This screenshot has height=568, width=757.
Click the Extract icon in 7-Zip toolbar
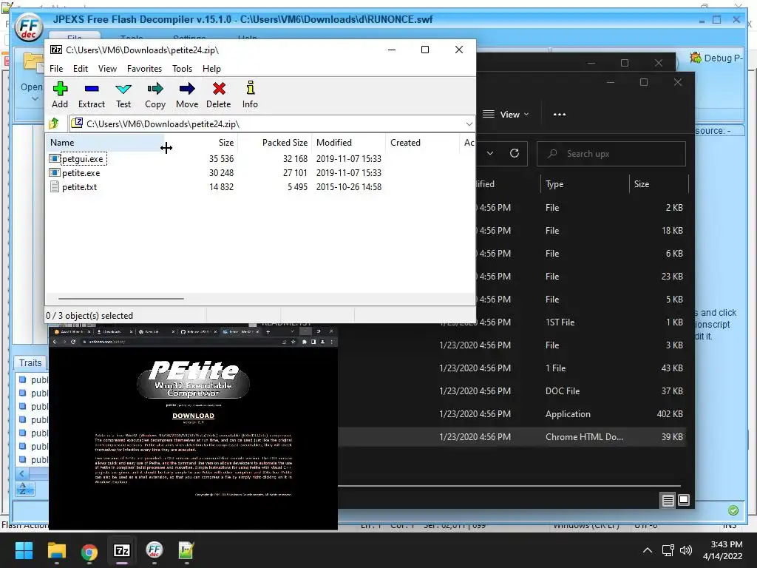[x=92, y=89]
